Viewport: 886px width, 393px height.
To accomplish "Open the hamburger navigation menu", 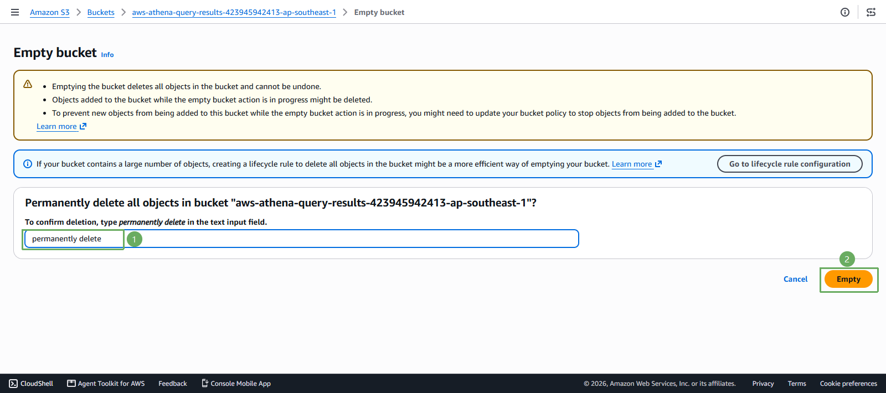I will point(15,12).
